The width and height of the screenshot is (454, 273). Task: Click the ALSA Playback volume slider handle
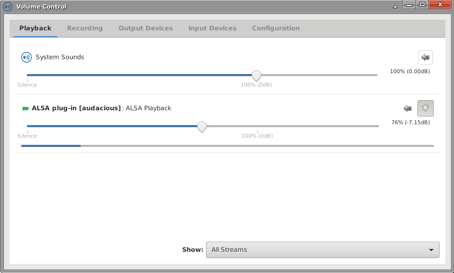click(202, 127)
